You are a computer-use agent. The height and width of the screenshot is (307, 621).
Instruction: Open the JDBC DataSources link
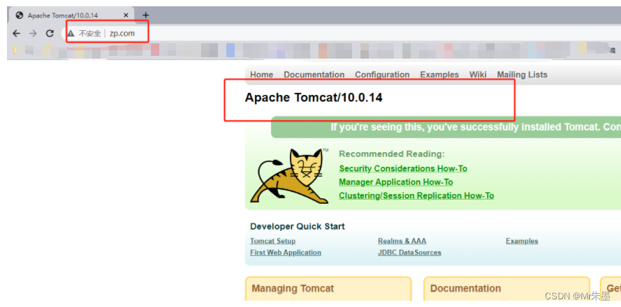point(409,253)
